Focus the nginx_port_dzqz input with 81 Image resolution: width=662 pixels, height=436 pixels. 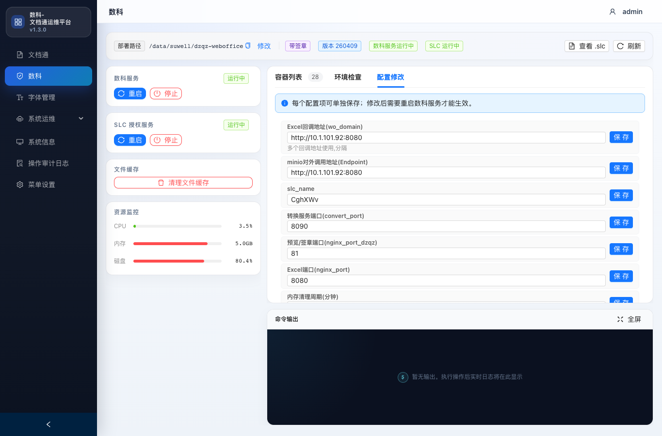446,253
